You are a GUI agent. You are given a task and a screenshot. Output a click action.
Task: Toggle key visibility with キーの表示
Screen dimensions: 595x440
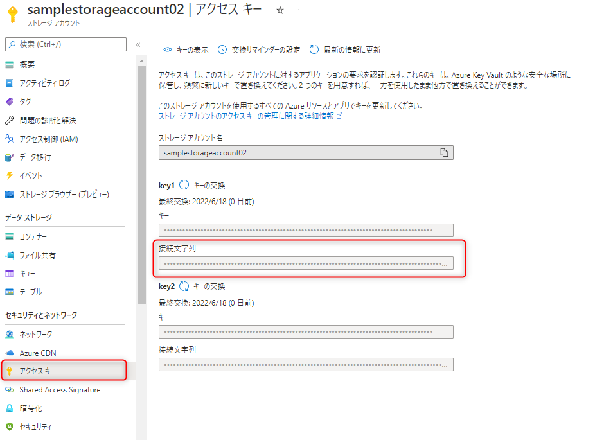click(186, 49)
